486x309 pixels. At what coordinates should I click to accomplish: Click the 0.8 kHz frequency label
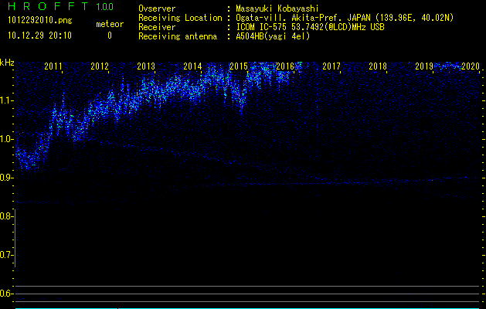[6, 216]
